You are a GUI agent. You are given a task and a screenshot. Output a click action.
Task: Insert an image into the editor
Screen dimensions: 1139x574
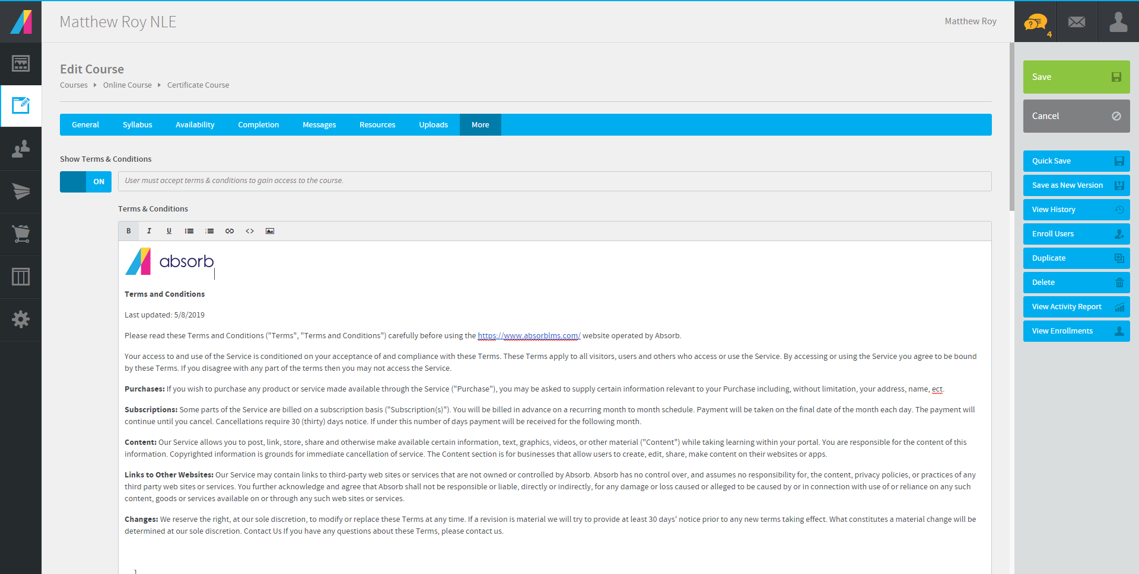(270, 231)
